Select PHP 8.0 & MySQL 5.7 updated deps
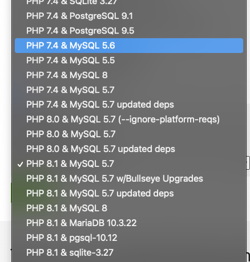 click(129, 149)
